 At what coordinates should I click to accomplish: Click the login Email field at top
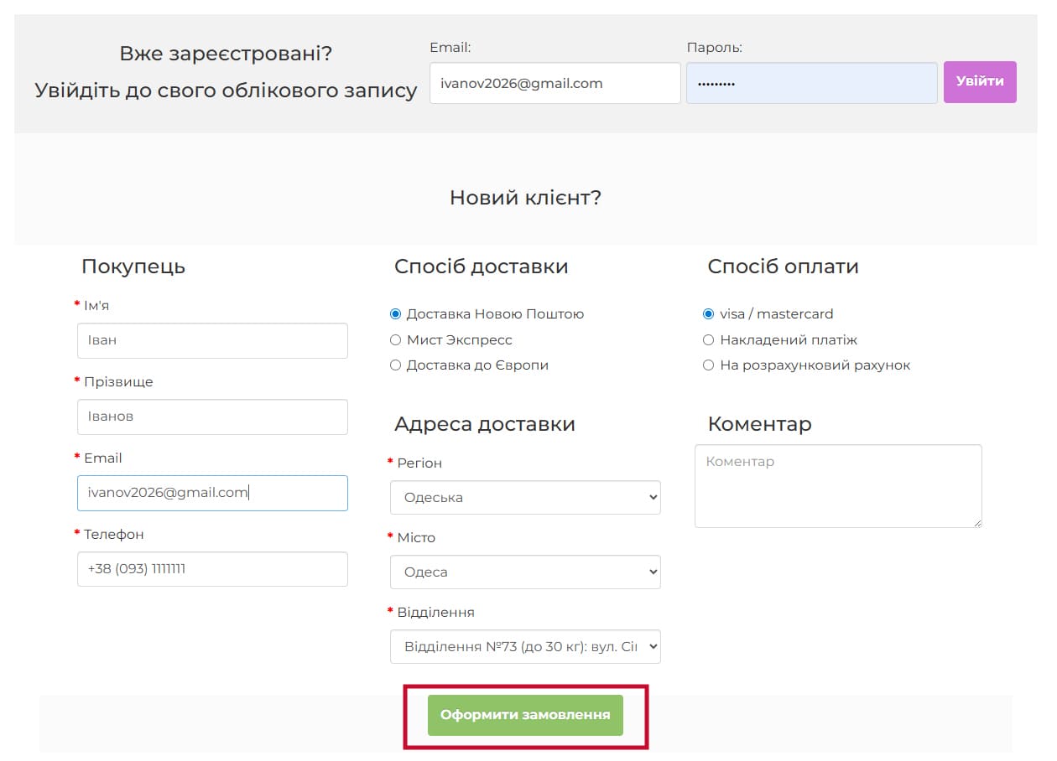(x=555, y=83)
